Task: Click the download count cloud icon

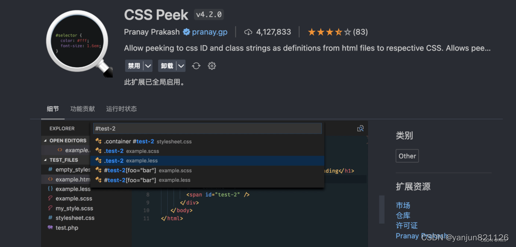Action: (248, 32)
